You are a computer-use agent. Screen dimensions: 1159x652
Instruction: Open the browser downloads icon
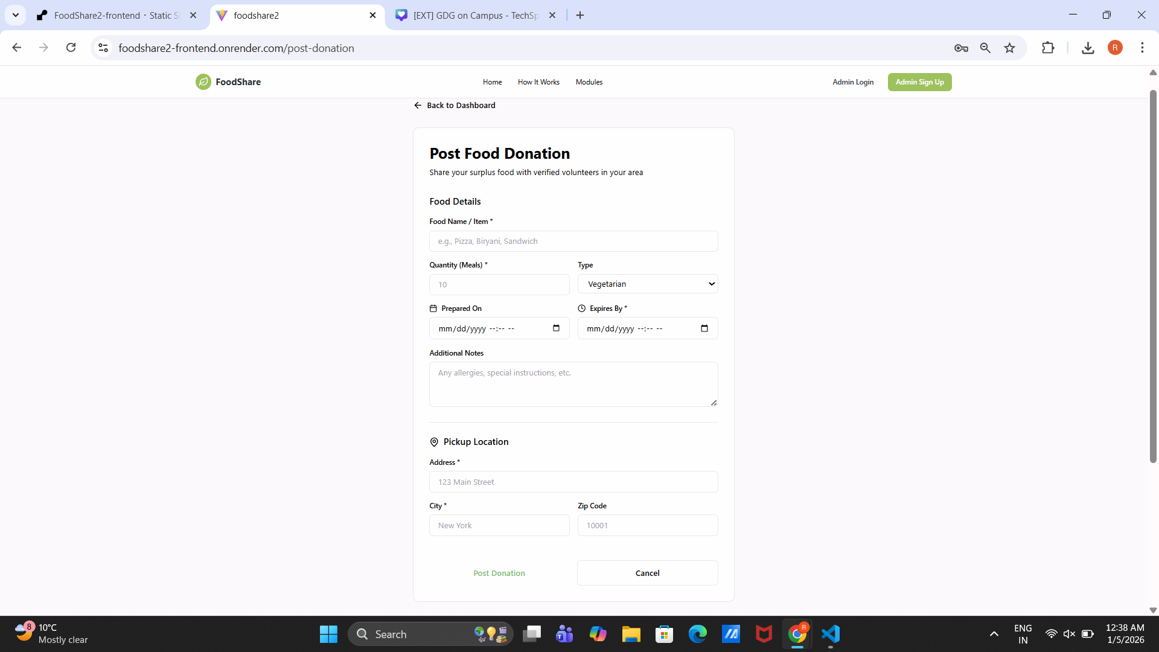click(1088, 48)
